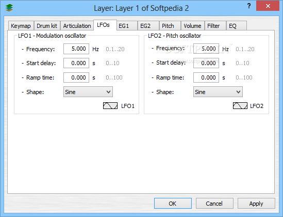This screenshot has width=283, height=217.
Task: Click the LFO2 'Ramp time:' label
Action: tap(170, 78)
